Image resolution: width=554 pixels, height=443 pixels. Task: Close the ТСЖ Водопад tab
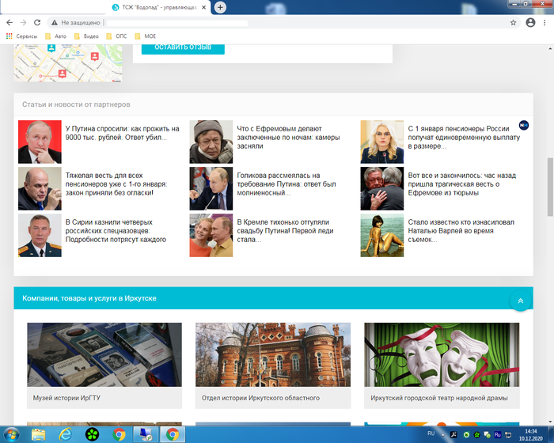[204, 7]
